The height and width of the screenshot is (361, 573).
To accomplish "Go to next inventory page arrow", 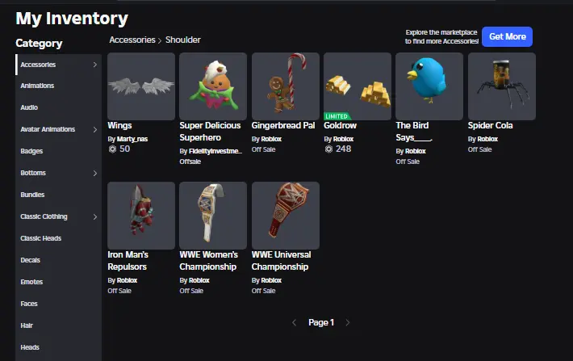I will click(348, 322).
